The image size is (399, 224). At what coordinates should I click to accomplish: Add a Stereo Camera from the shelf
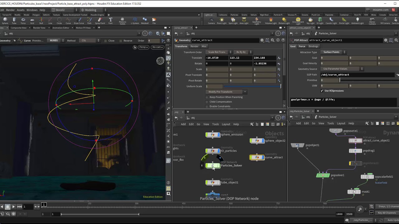(x=372, y=21)
